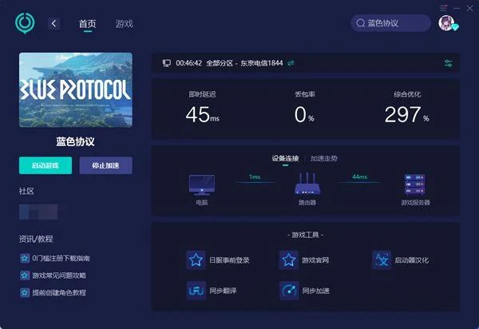479x329 pixels.
Task: Click the 蓝色协议 search box
Action: (391, 23)
